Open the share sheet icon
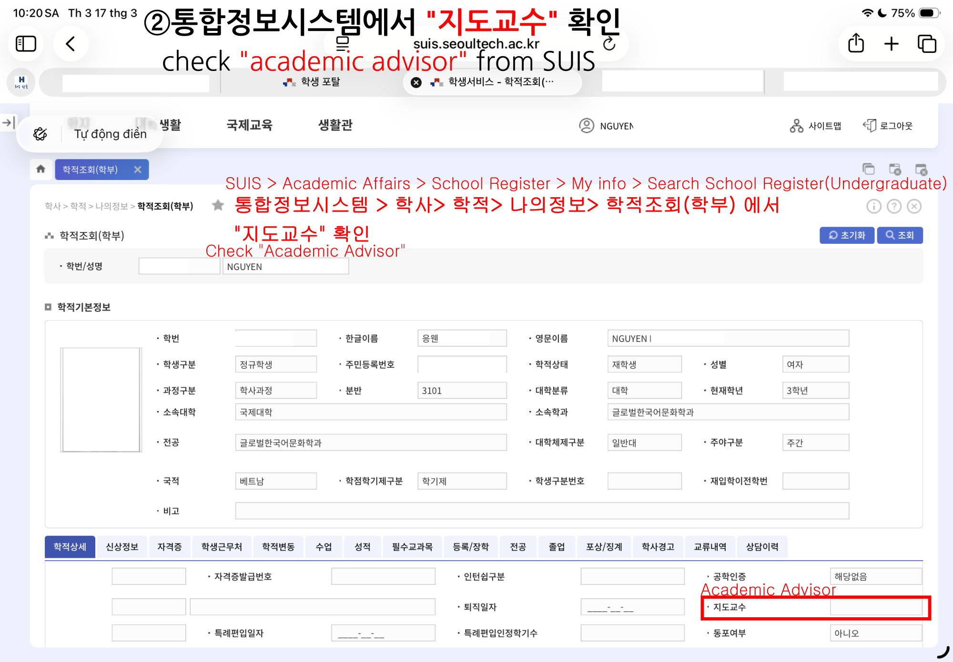 click(856, 44)
